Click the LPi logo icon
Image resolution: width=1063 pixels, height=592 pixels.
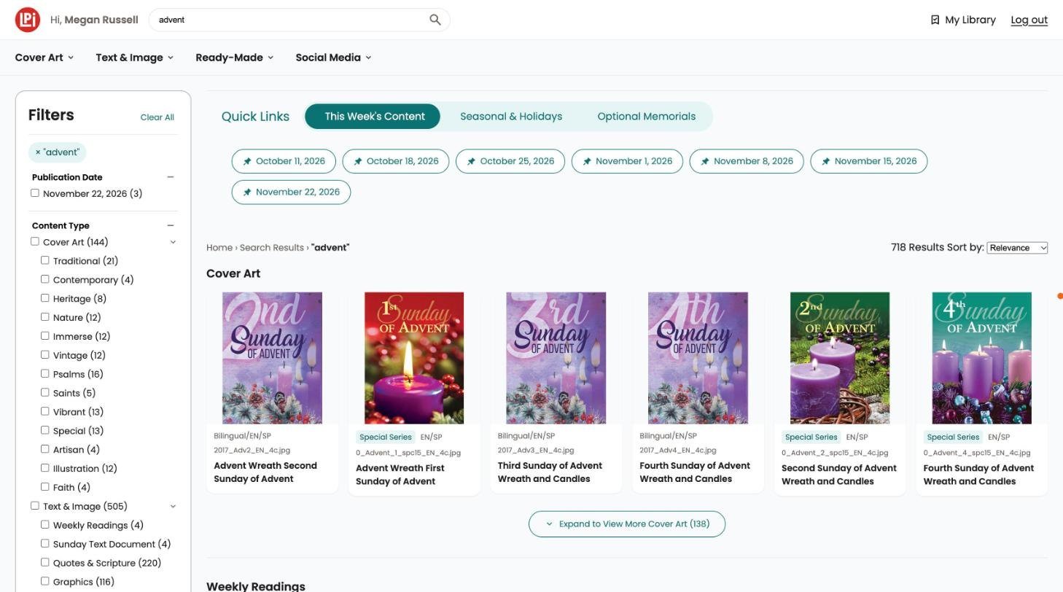click(x=28, y=20)
